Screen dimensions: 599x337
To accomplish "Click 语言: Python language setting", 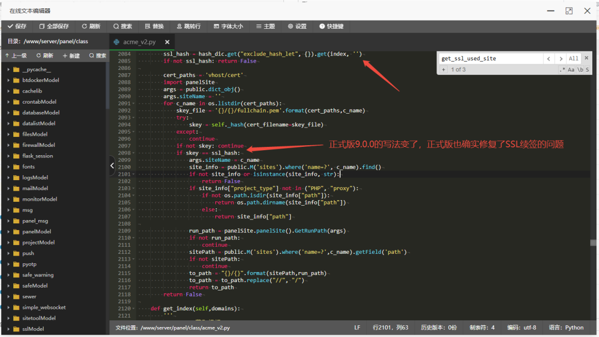I will pyautogui.click(x=566, y=328).
